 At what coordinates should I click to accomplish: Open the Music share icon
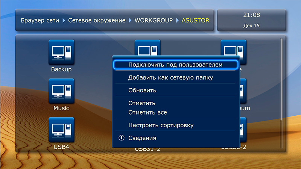click(61, 91)
